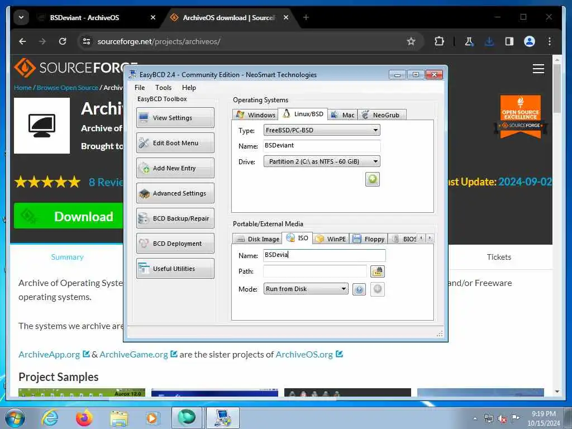572x429 pixels.
Task: Bookmark page with star icon
Action: pyautogui.click(x=411, y=41)
